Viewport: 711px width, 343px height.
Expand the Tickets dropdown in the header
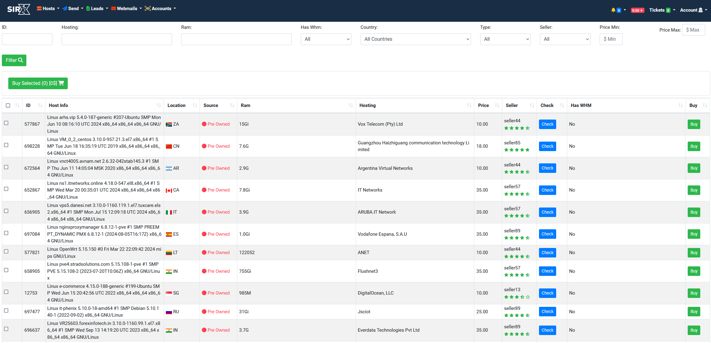(662, 10)
